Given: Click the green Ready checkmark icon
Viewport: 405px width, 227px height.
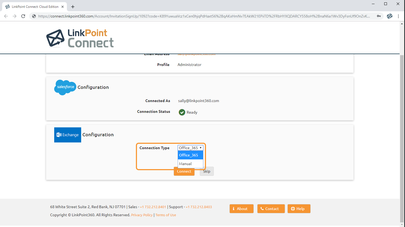Looking at the screenshot, I should pos(182,112).
